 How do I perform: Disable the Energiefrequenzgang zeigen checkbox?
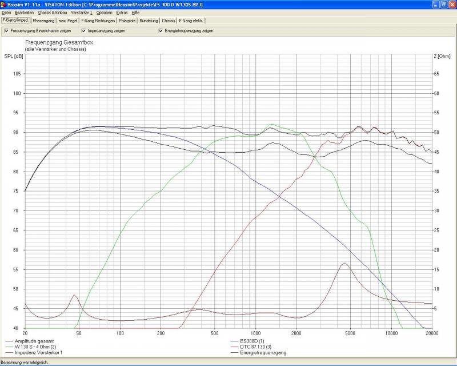click(161, 31)
